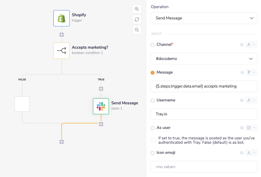Click the Icon emoji value field

click(204, 167)
